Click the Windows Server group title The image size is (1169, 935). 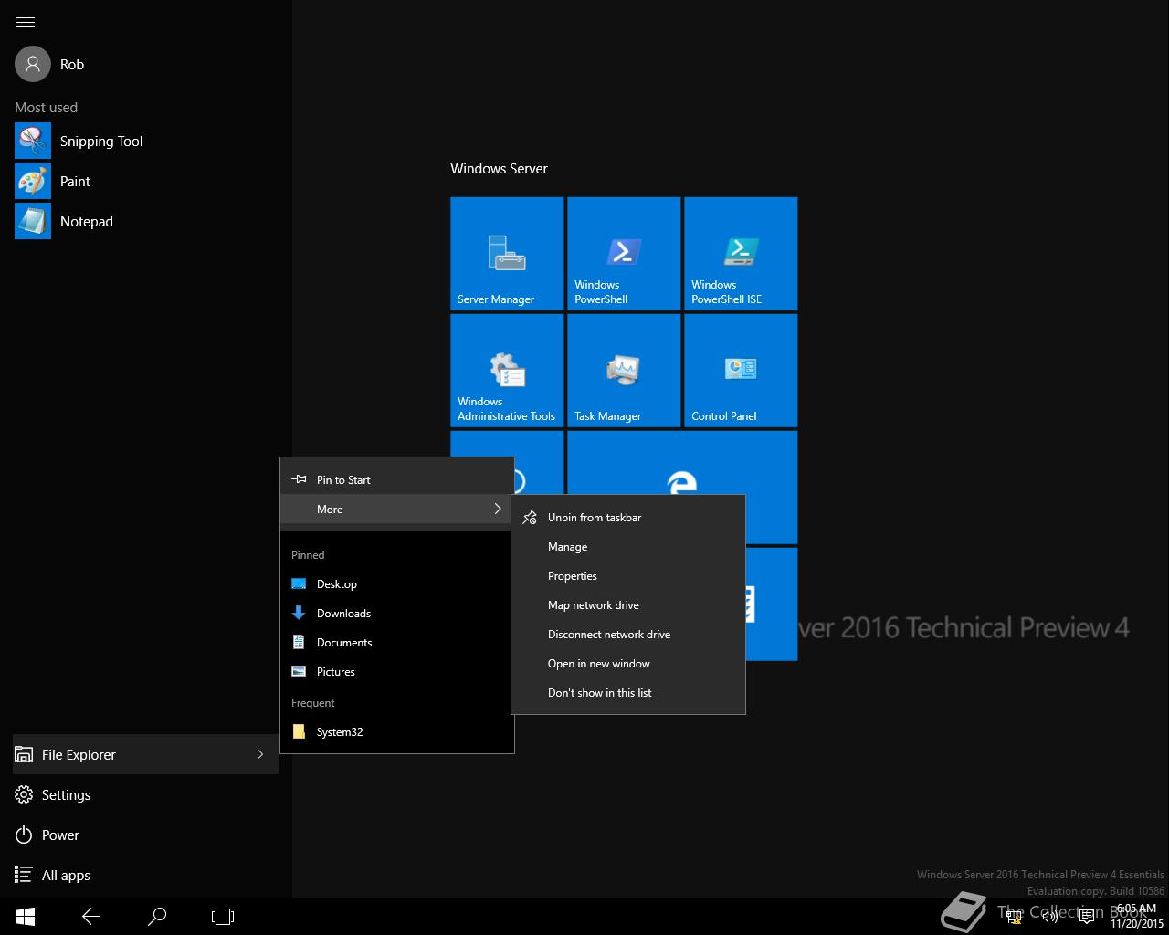click(x=499, y=168)
